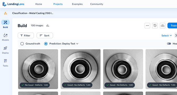Select the Prediction radio button
177x95 pixels.
coord(46,44)
